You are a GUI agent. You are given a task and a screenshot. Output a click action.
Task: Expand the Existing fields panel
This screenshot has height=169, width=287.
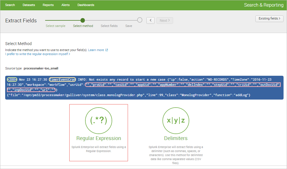(269, 19)
